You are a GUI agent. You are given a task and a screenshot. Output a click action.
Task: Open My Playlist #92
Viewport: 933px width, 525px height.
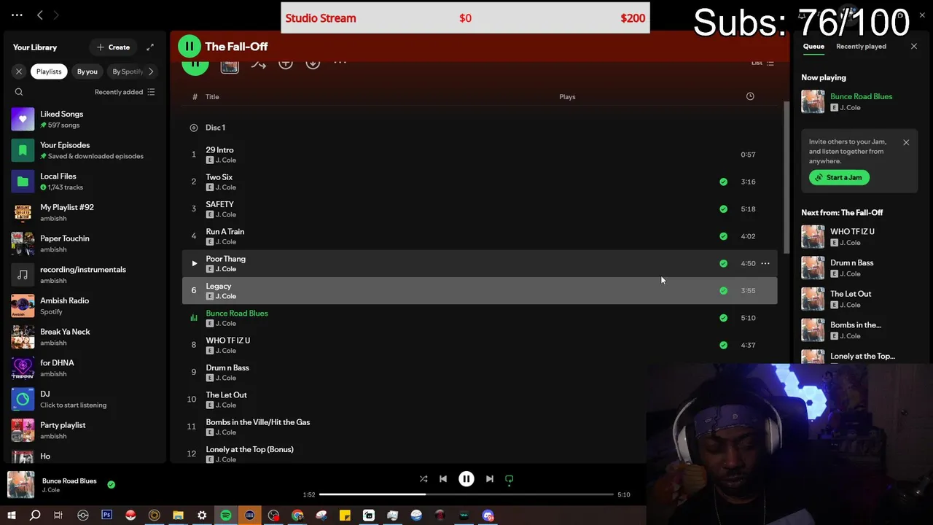click(x=85, y=212)
